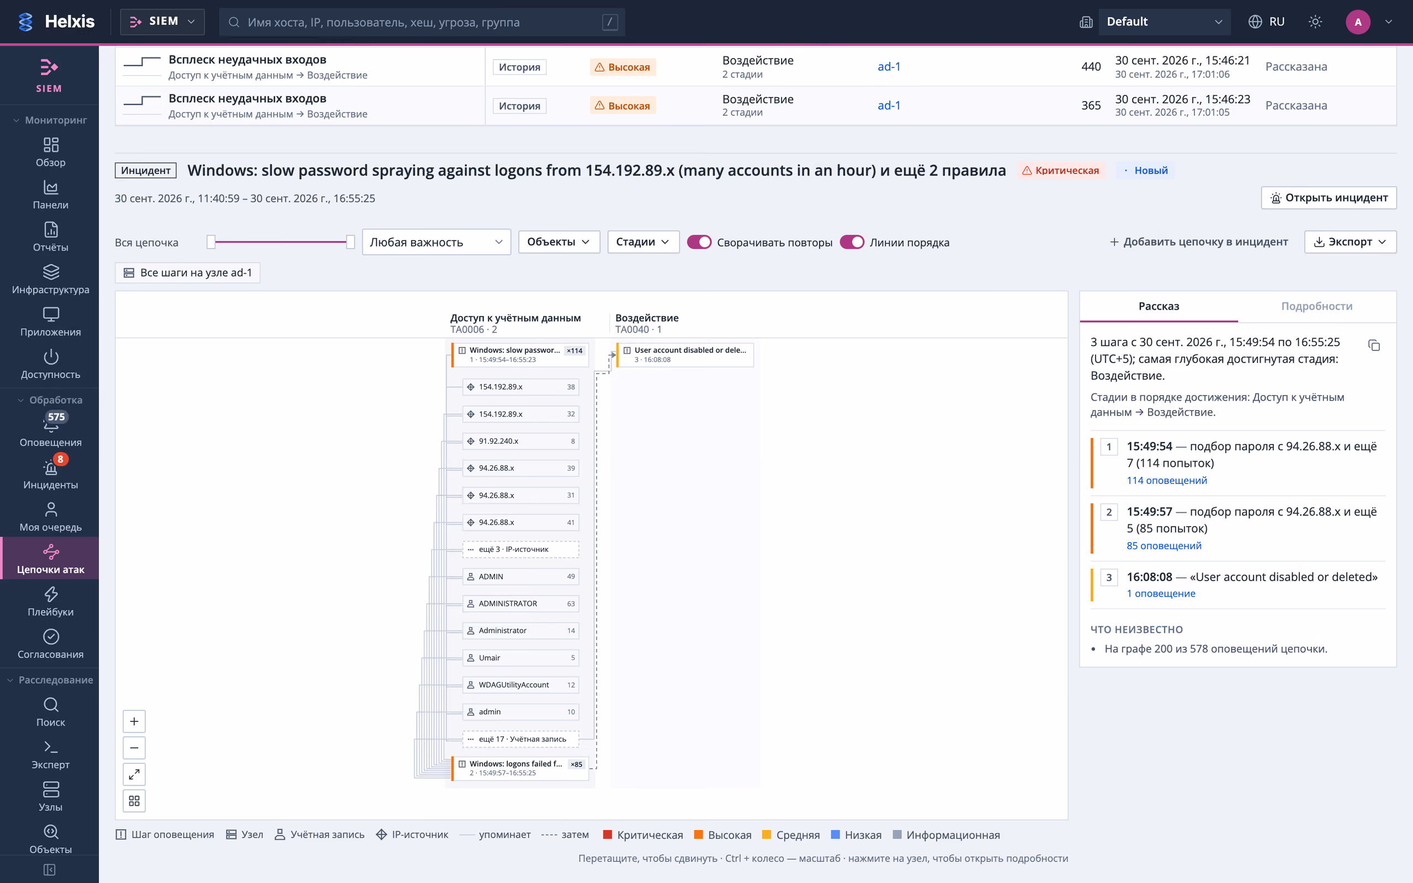Toggle Сворачивать повторы switch
Screen dimensions: 1413x883
coord(699,242)
